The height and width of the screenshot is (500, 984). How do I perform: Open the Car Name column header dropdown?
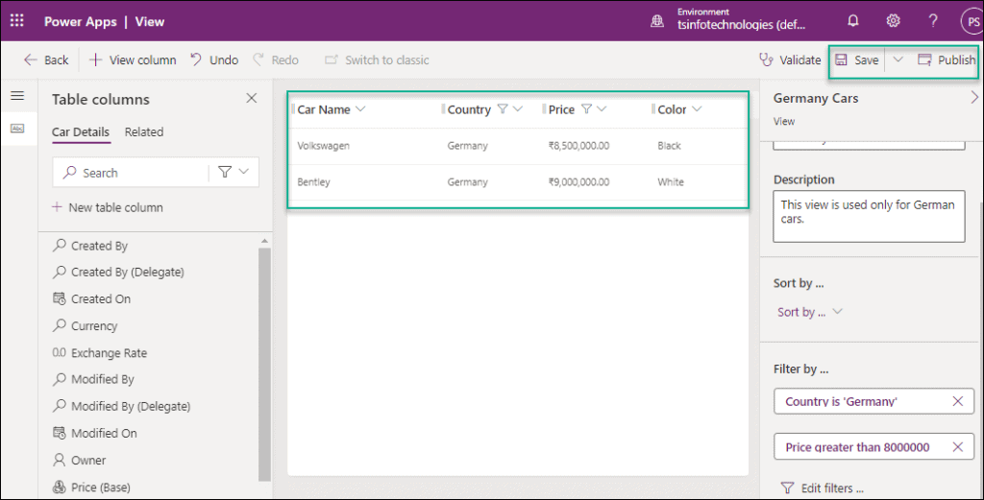point(360,109)
